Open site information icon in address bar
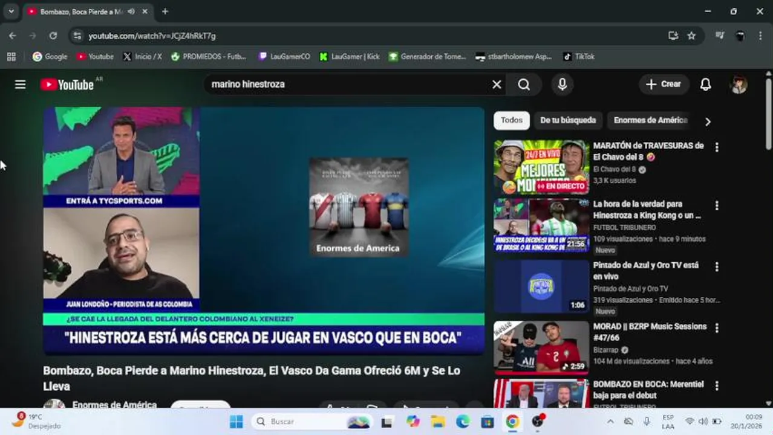 [x=77, y=36]
